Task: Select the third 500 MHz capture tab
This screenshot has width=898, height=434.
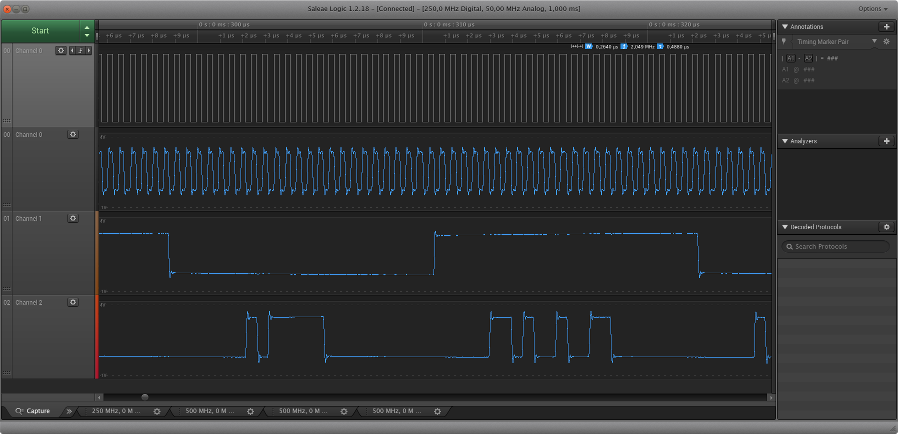Action: click(396, 411)
